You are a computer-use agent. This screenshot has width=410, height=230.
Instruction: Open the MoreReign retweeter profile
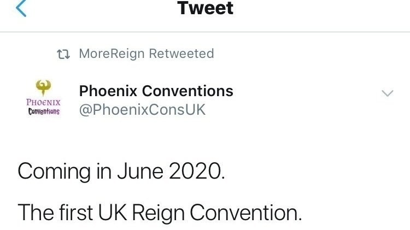pos(112,54)
